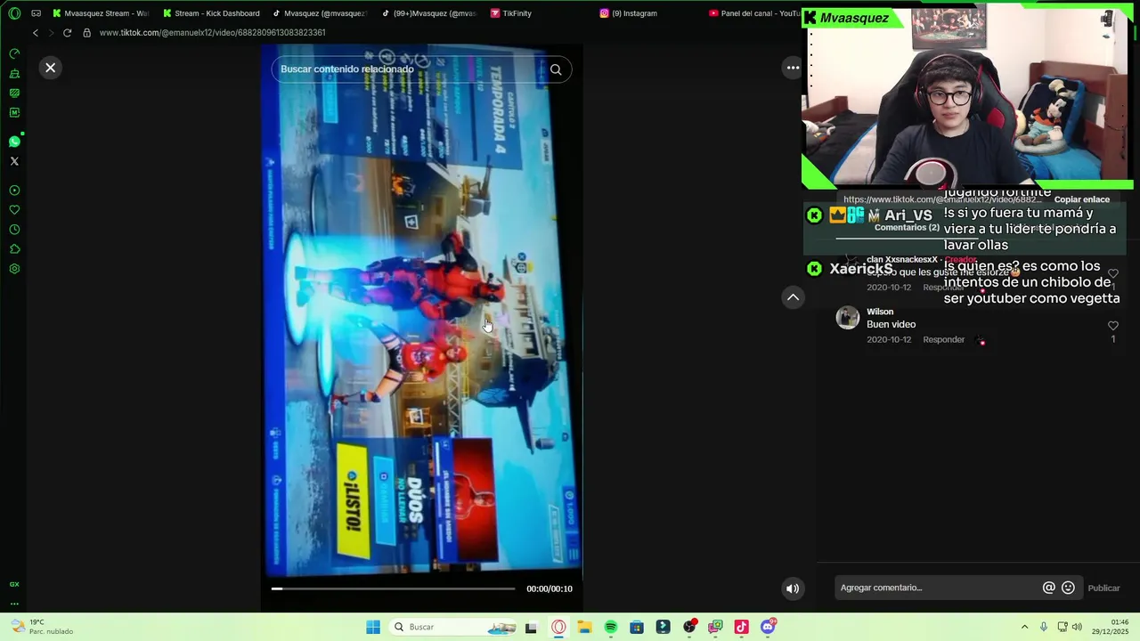This screenshot has height=641, width=1140.
Task: Open TikTok app icon in taskbar
Action: 741,627
